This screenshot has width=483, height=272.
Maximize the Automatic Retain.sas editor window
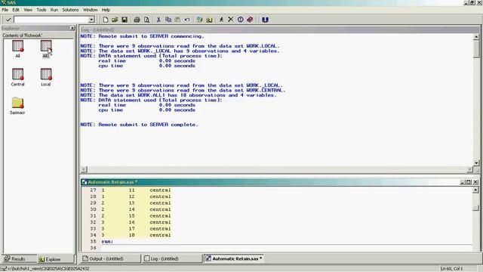coord(469,182)
